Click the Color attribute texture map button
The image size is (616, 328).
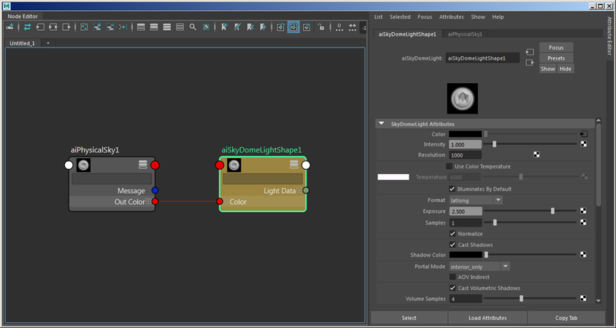583,134
